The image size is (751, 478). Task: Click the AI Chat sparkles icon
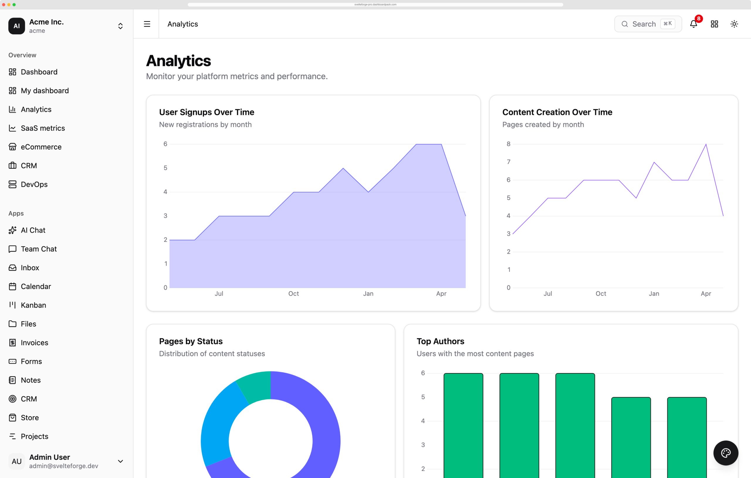pyautogui.click(x=13, y=230)
